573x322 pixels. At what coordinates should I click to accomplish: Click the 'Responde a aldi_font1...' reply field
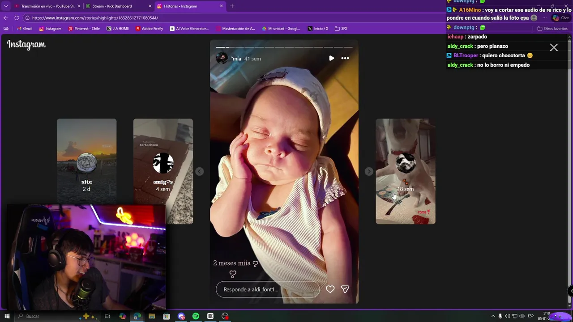pyautogui.click(x=268, y=289)
